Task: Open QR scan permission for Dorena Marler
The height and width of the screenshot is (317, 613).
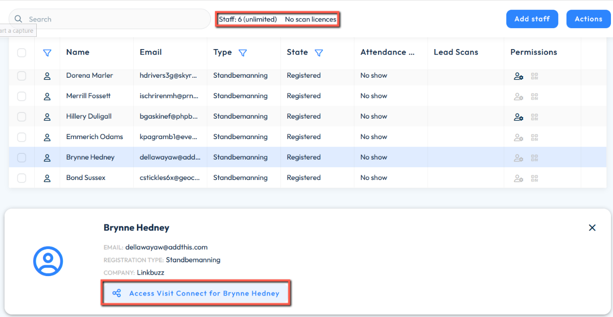Action: [535, 76]
